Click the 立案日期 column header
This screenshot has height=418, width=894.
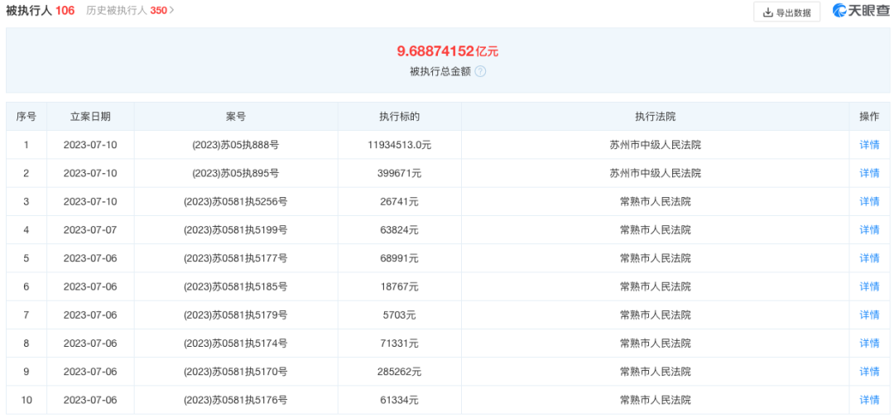click(x=90, y=117)
